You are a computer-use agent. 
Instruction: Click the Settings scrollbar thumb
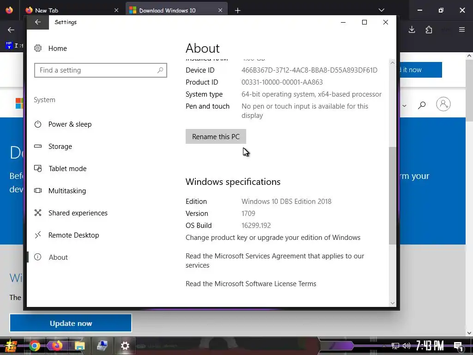point(392,196)
